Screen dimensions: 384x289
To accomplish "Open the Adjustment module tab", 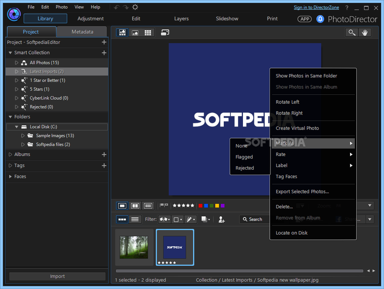I will 90,18.
